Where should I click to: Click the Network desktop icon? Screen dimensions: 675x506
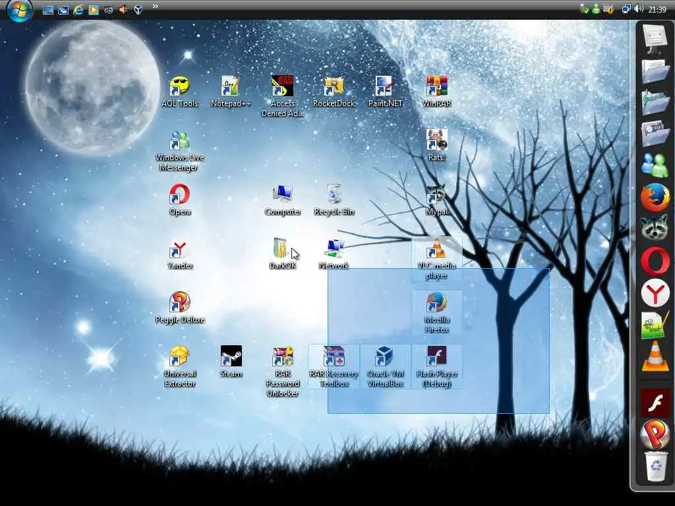click(334, 254)
